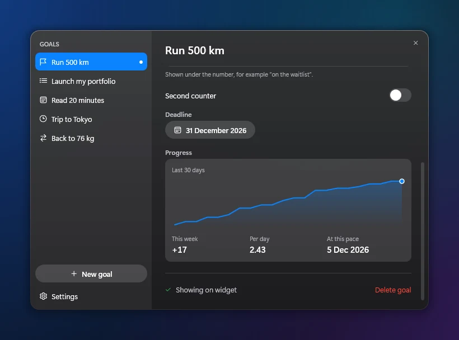Close the goals window
This screenshot has height=340, width=459.
tap(416, 43)
